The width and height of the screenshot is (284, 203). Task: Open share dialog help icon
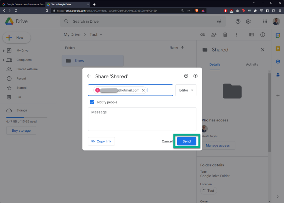186,76
